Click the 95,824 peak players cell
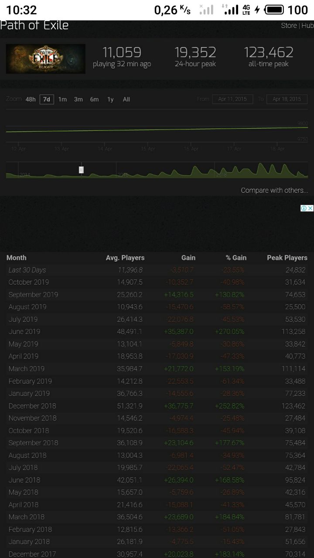The image size is (314, 558). pyautogui.click(x=295, y=480)
